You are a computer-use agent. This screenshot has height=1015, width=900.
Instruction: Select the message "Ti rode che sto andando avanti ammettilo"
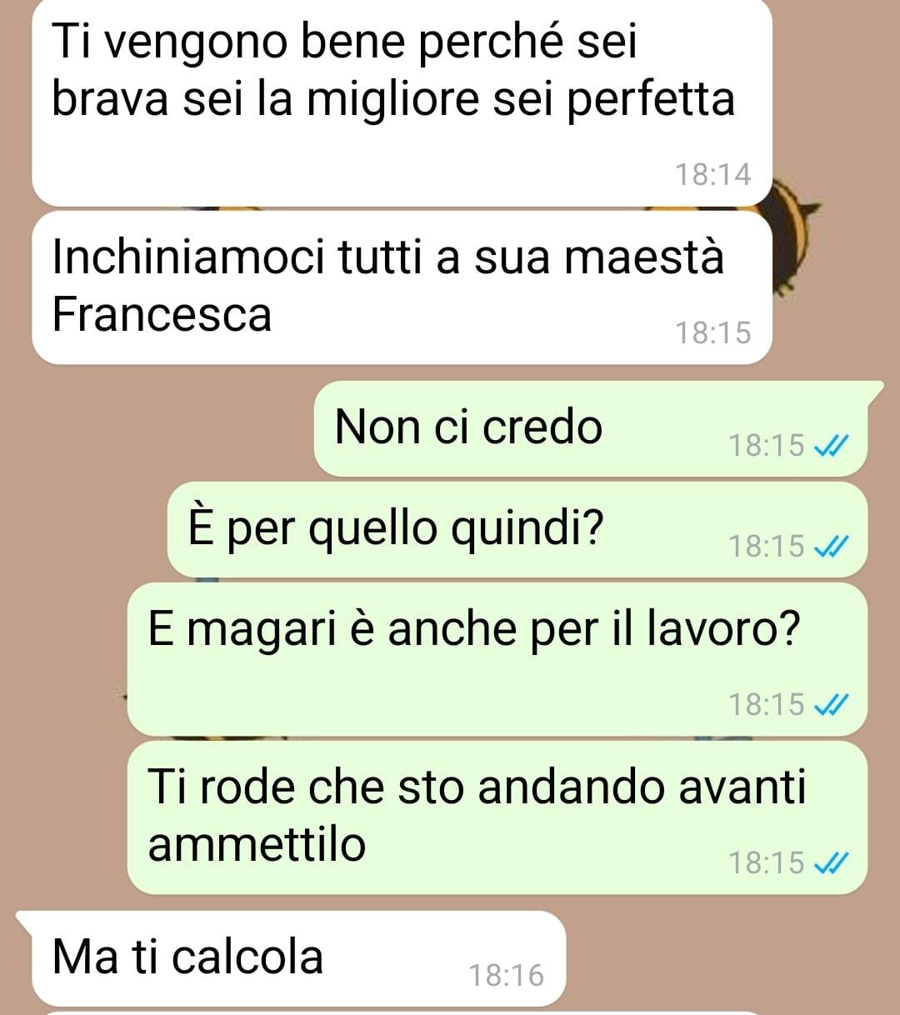click(497, 817)
